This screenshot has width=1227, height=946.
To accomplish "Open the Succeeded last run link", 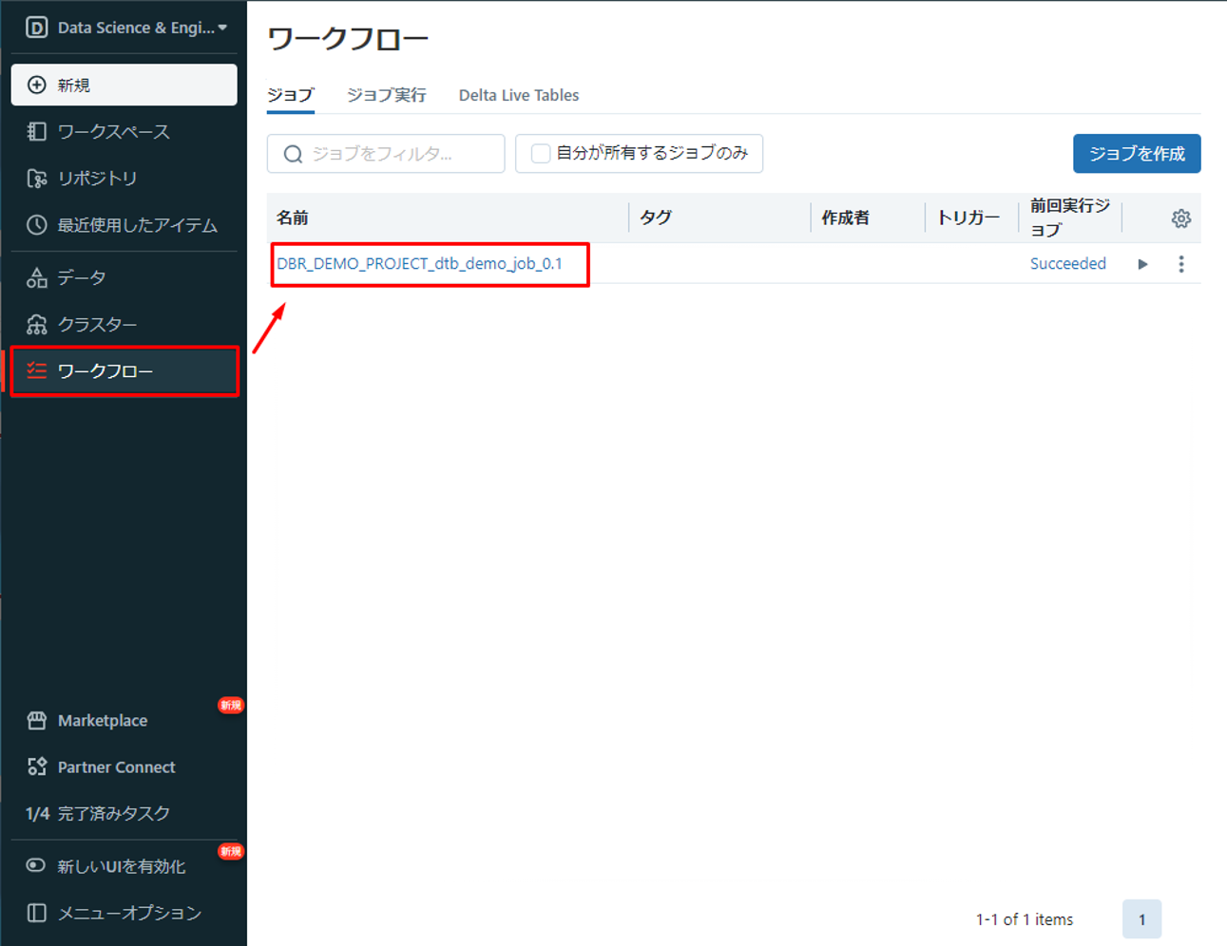I will click(x=1068, y=264).
